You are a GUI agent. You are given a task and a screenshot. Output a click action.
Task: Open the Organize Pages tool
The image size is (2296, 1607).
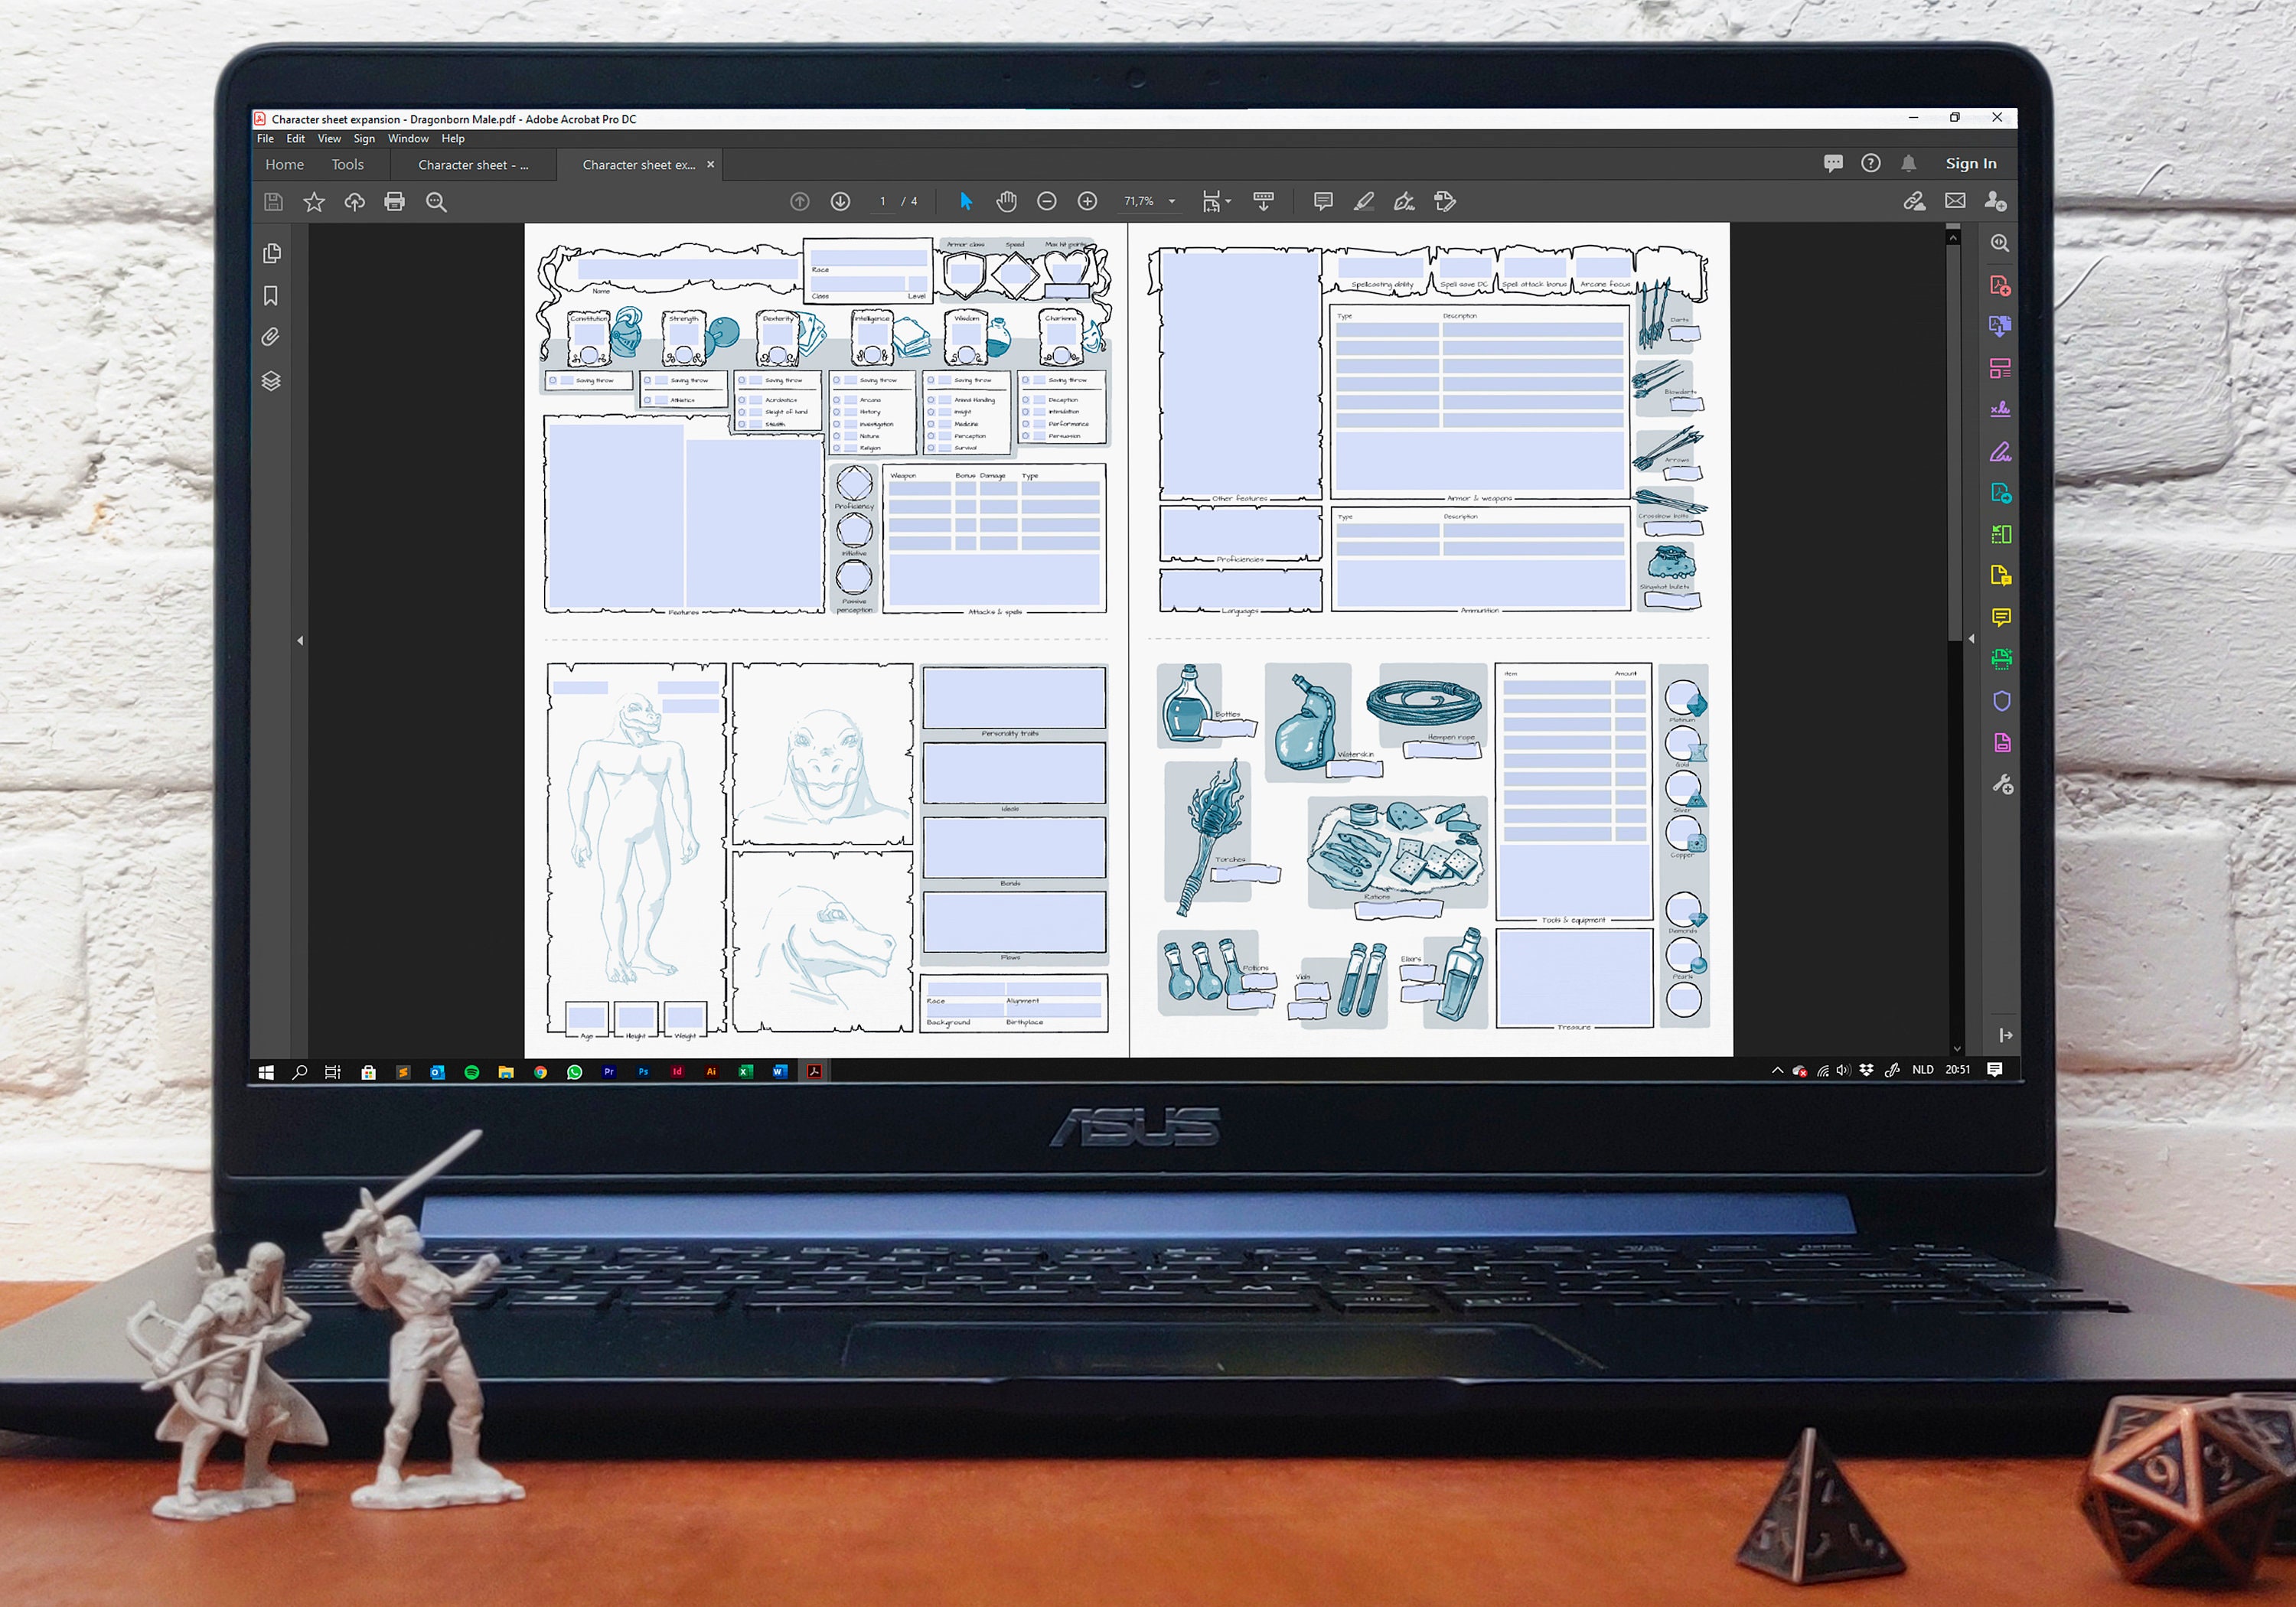tap(2001, 368)
